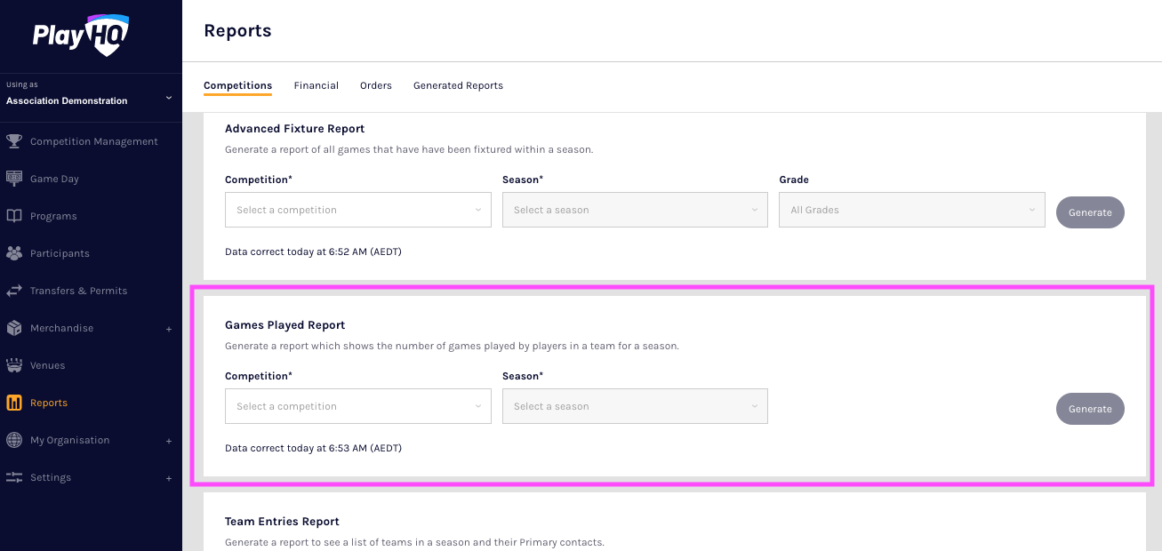The width and height of the screenshot is (1162, 551).
Task: Switch to the Competitions tab
Action: click(237, 85)
